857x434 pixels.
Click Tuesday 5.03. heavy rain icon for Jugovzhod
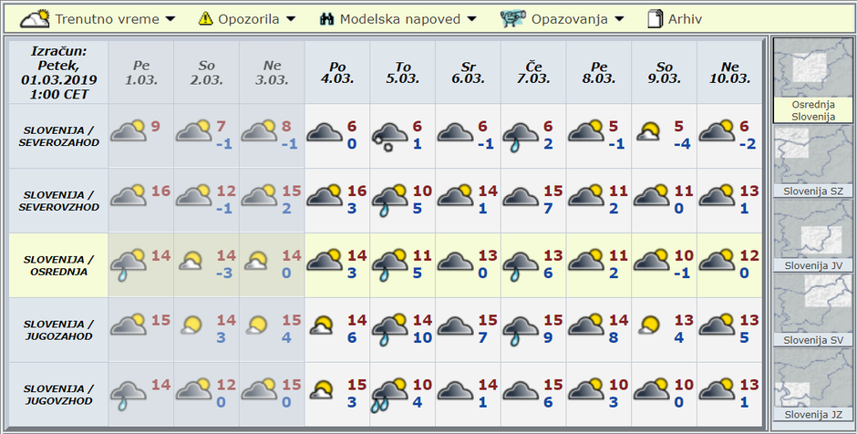pos(389,394)
